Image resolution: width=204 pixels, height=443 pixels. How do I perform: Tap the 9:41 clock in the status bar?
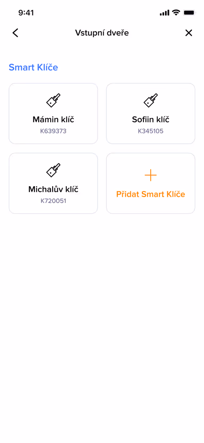(x=26, y=13)
